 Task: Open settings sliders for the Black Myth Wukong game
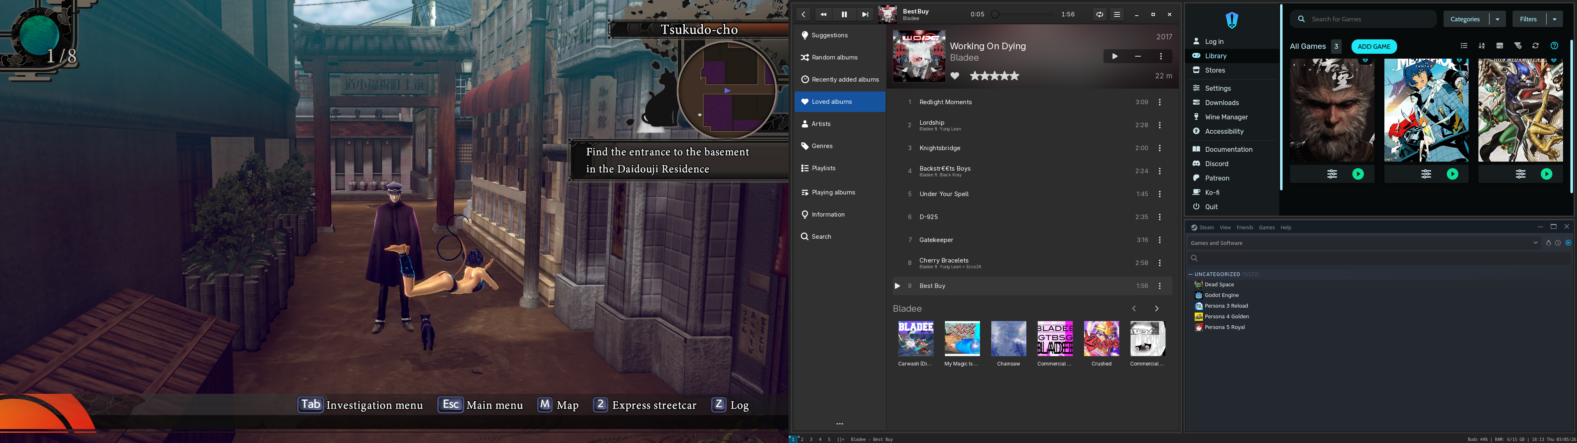point(1331,174)
